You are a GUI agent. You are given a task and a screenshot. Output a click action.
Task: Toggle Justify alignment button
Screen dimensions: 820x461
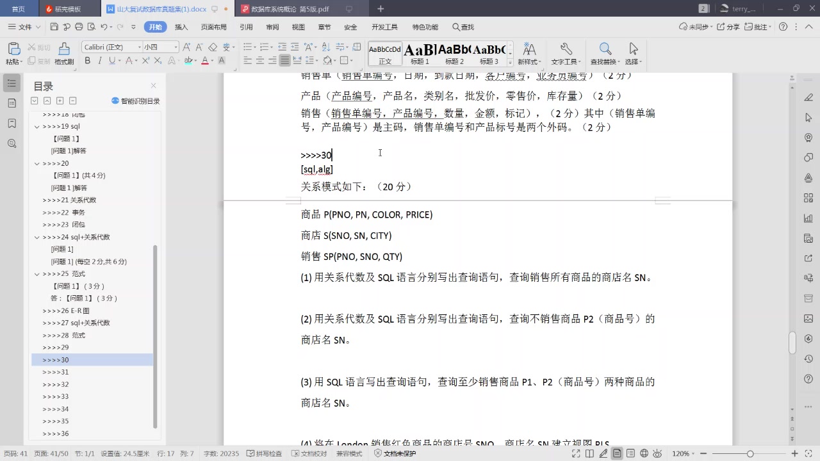click(x=284, y=61)
